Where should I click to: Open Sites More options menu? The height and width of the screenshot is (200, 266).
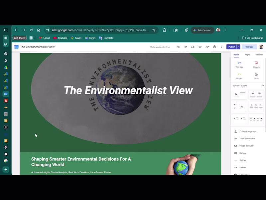point(221,47)
